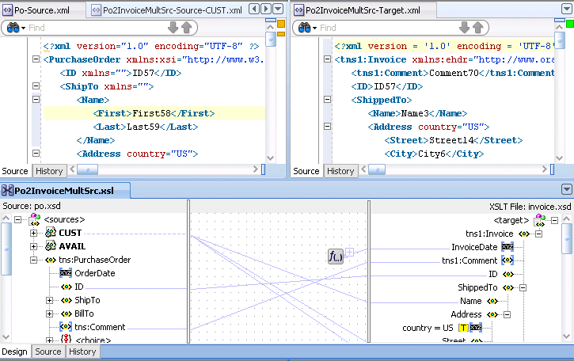Image resolution: width=574 pixels, height=361 pixels.
Task: Expand the CUST parameter node
Action: click(x=33, y=234)
